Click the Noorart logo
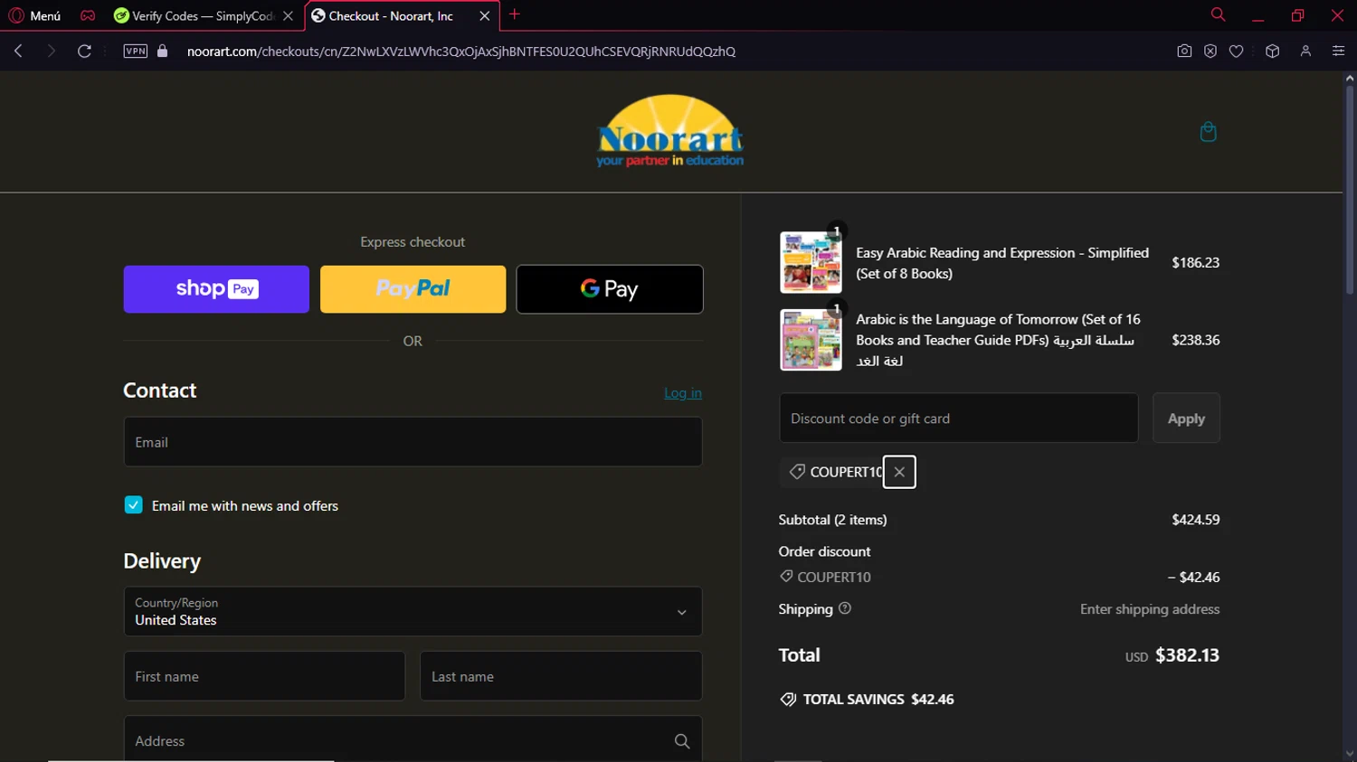1357x762 pixels. point(670,131)
